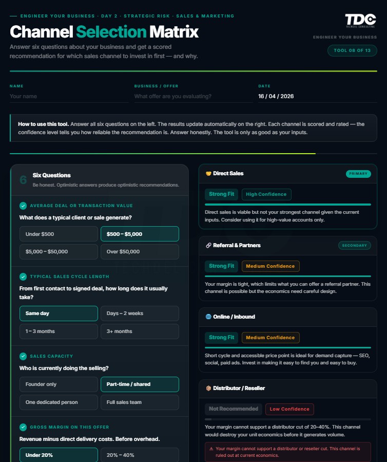Image resolution: width=387 pixels, height=462 pixels.
Task: Pick Founder only as sales capacity
Action: pyautogui.click(x=59, y=384)
